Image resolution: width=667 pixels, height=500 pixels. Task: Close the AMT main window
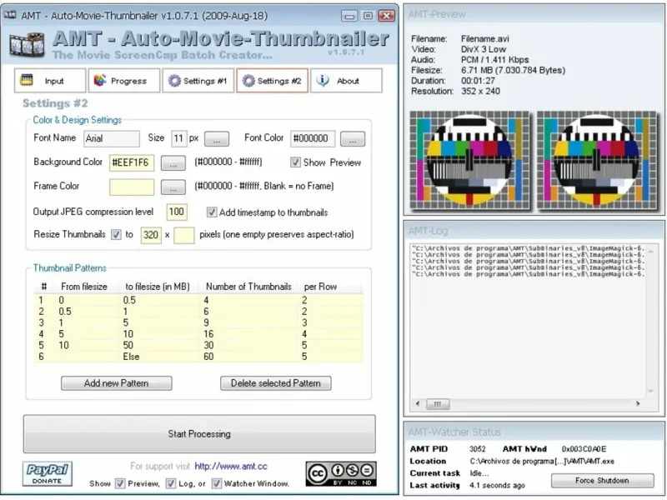click(386, 16)
